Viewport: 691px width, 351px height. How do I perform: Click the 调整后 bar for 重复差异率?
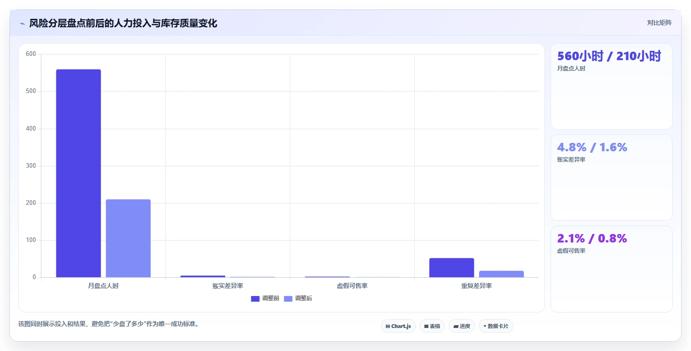tap(501, 274)
